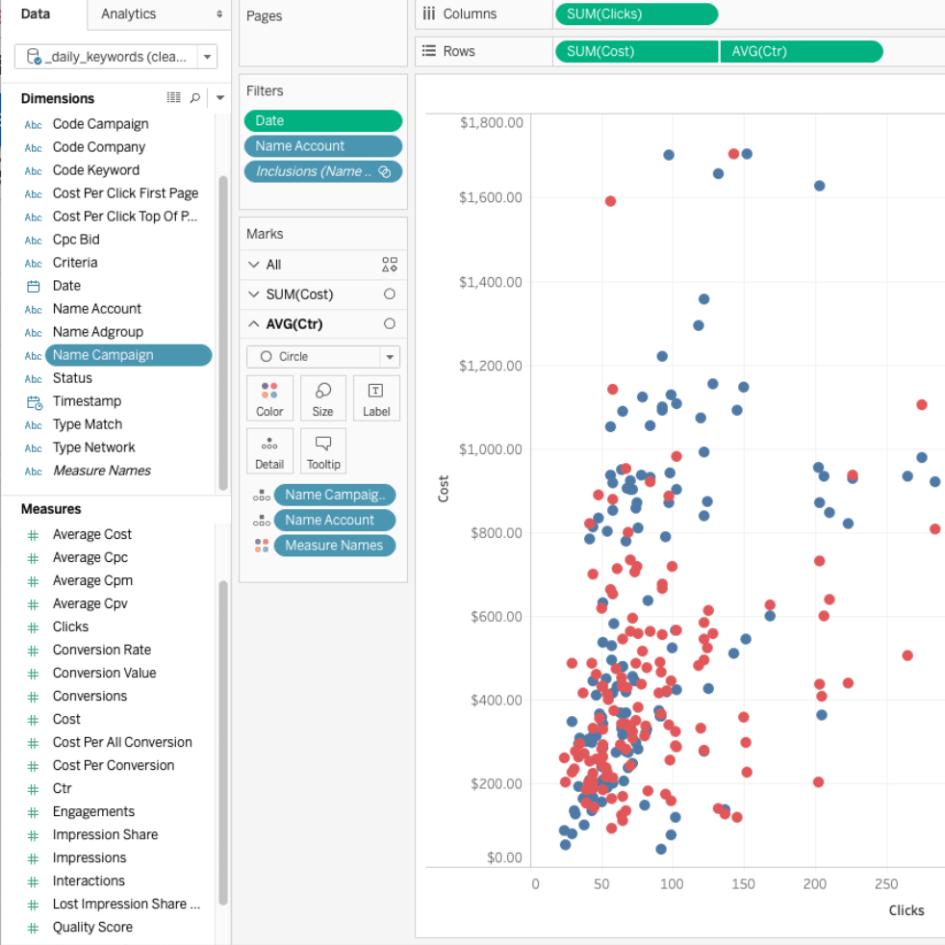Click the Cpc Bid dimension

(x=76, y=240)
